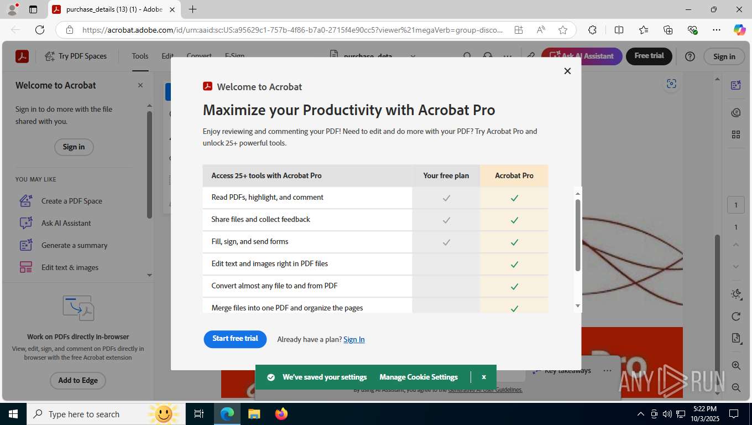
Task: Add this page to favorites star
Action: tap(563, 30)
